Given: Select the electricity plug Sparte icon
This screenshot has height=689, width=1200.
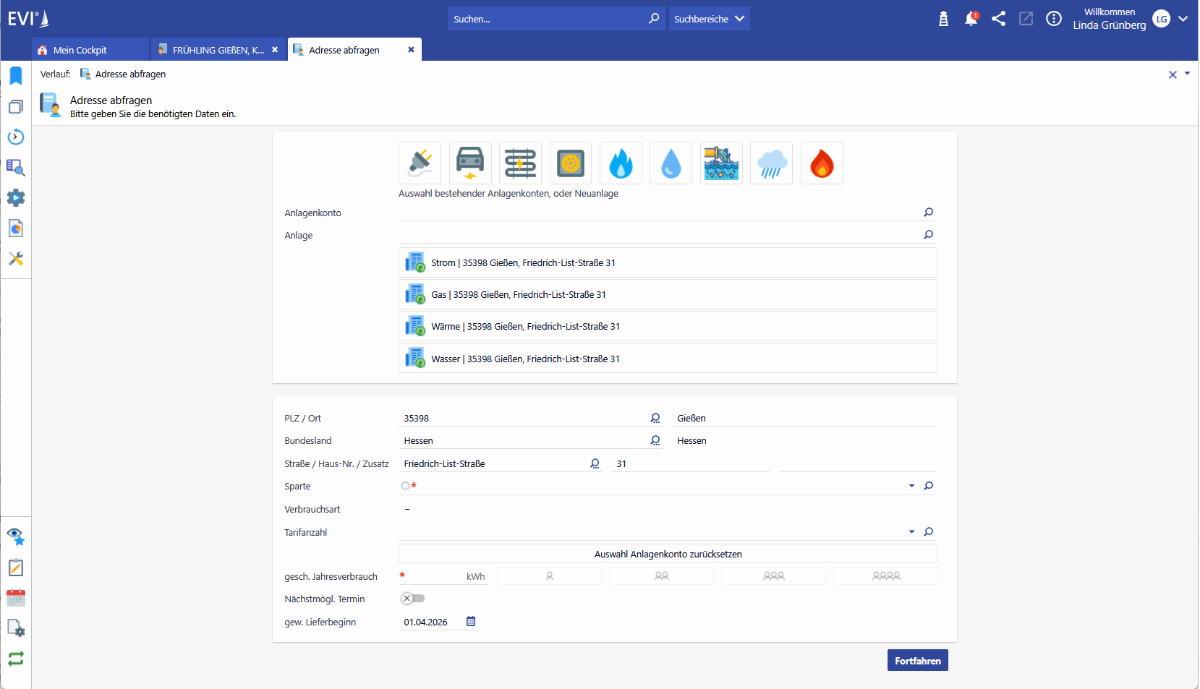Looking at the screenshot, I should pos(420,163).
